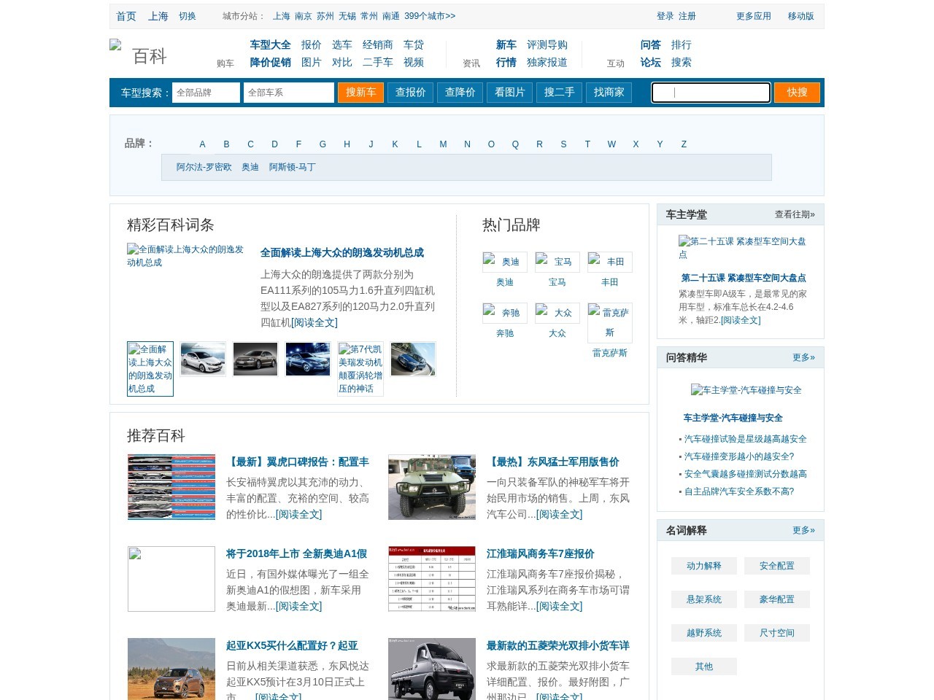Select the 奔驰 brand logo
This screenshot has height=700, width=934.
pyautogui.click(x=504, y=313)
